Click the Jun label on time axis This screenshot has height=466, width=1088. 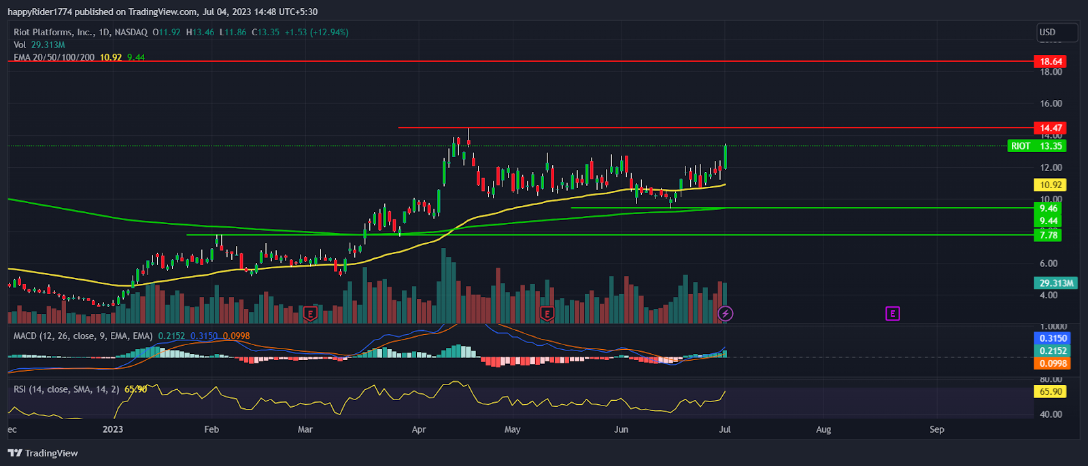click(621, 429)
